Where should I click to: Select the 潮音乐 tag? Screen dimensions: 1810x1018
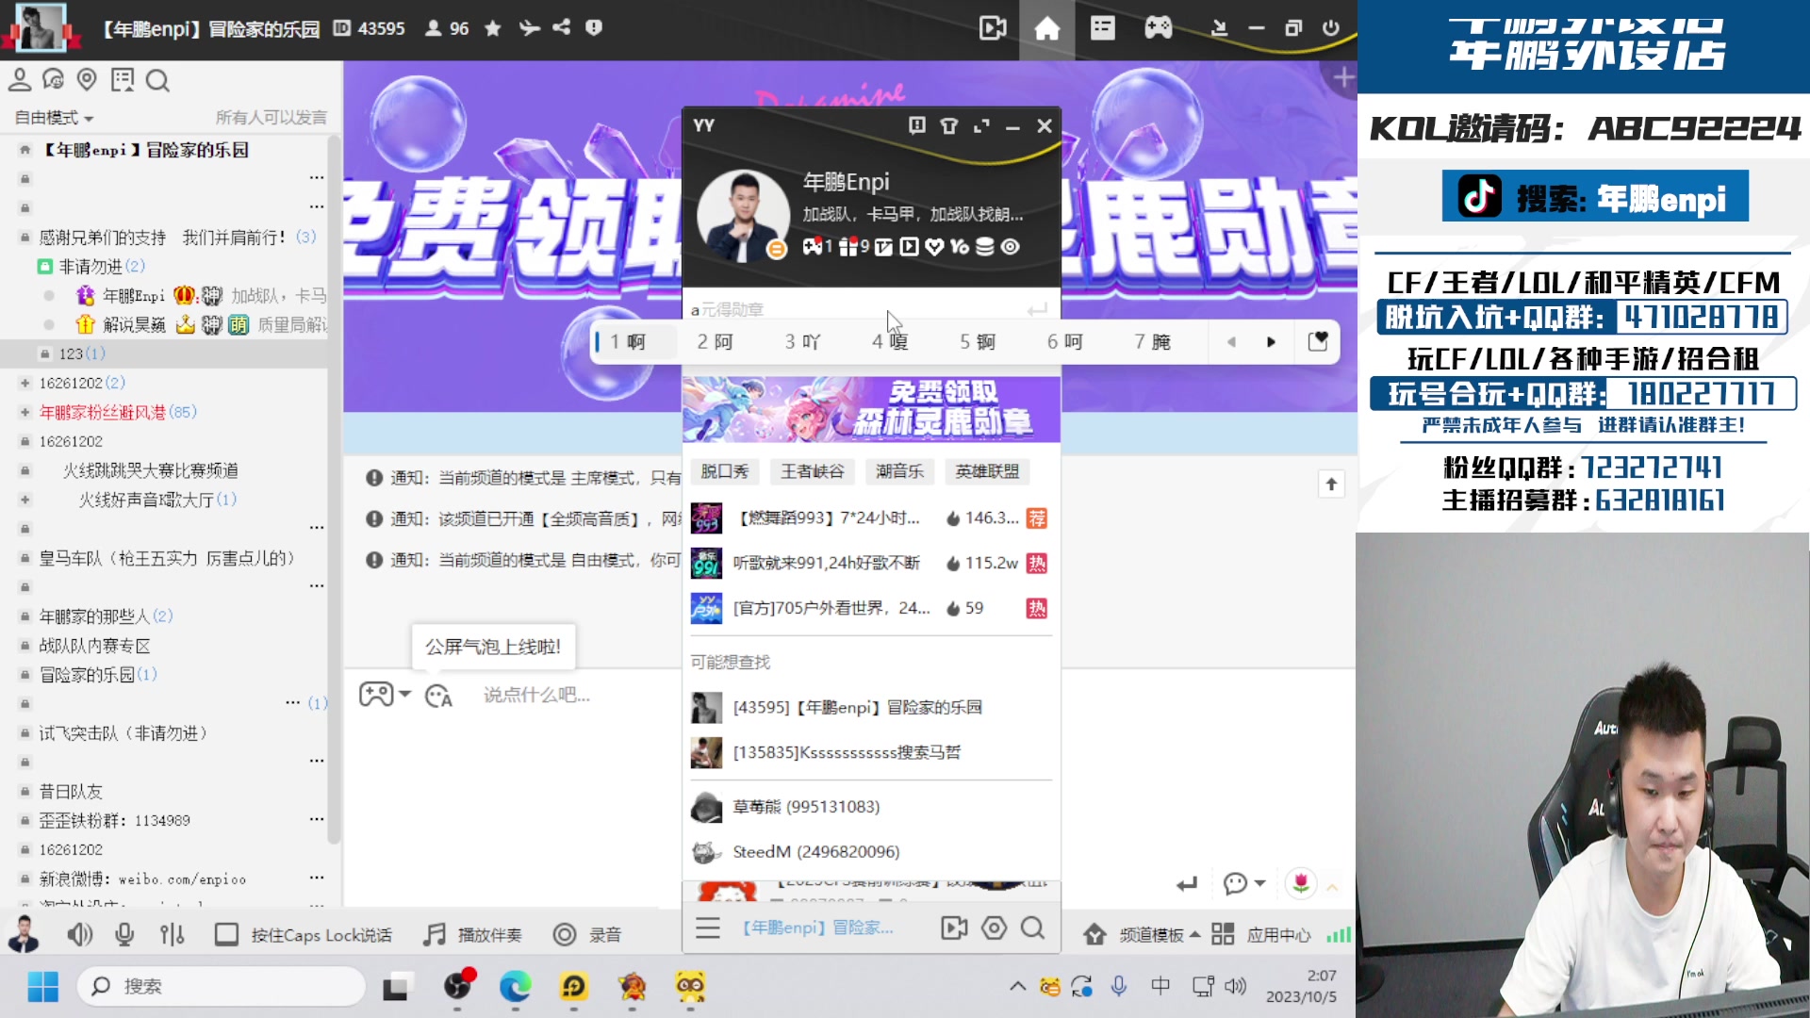pos(899,471)
